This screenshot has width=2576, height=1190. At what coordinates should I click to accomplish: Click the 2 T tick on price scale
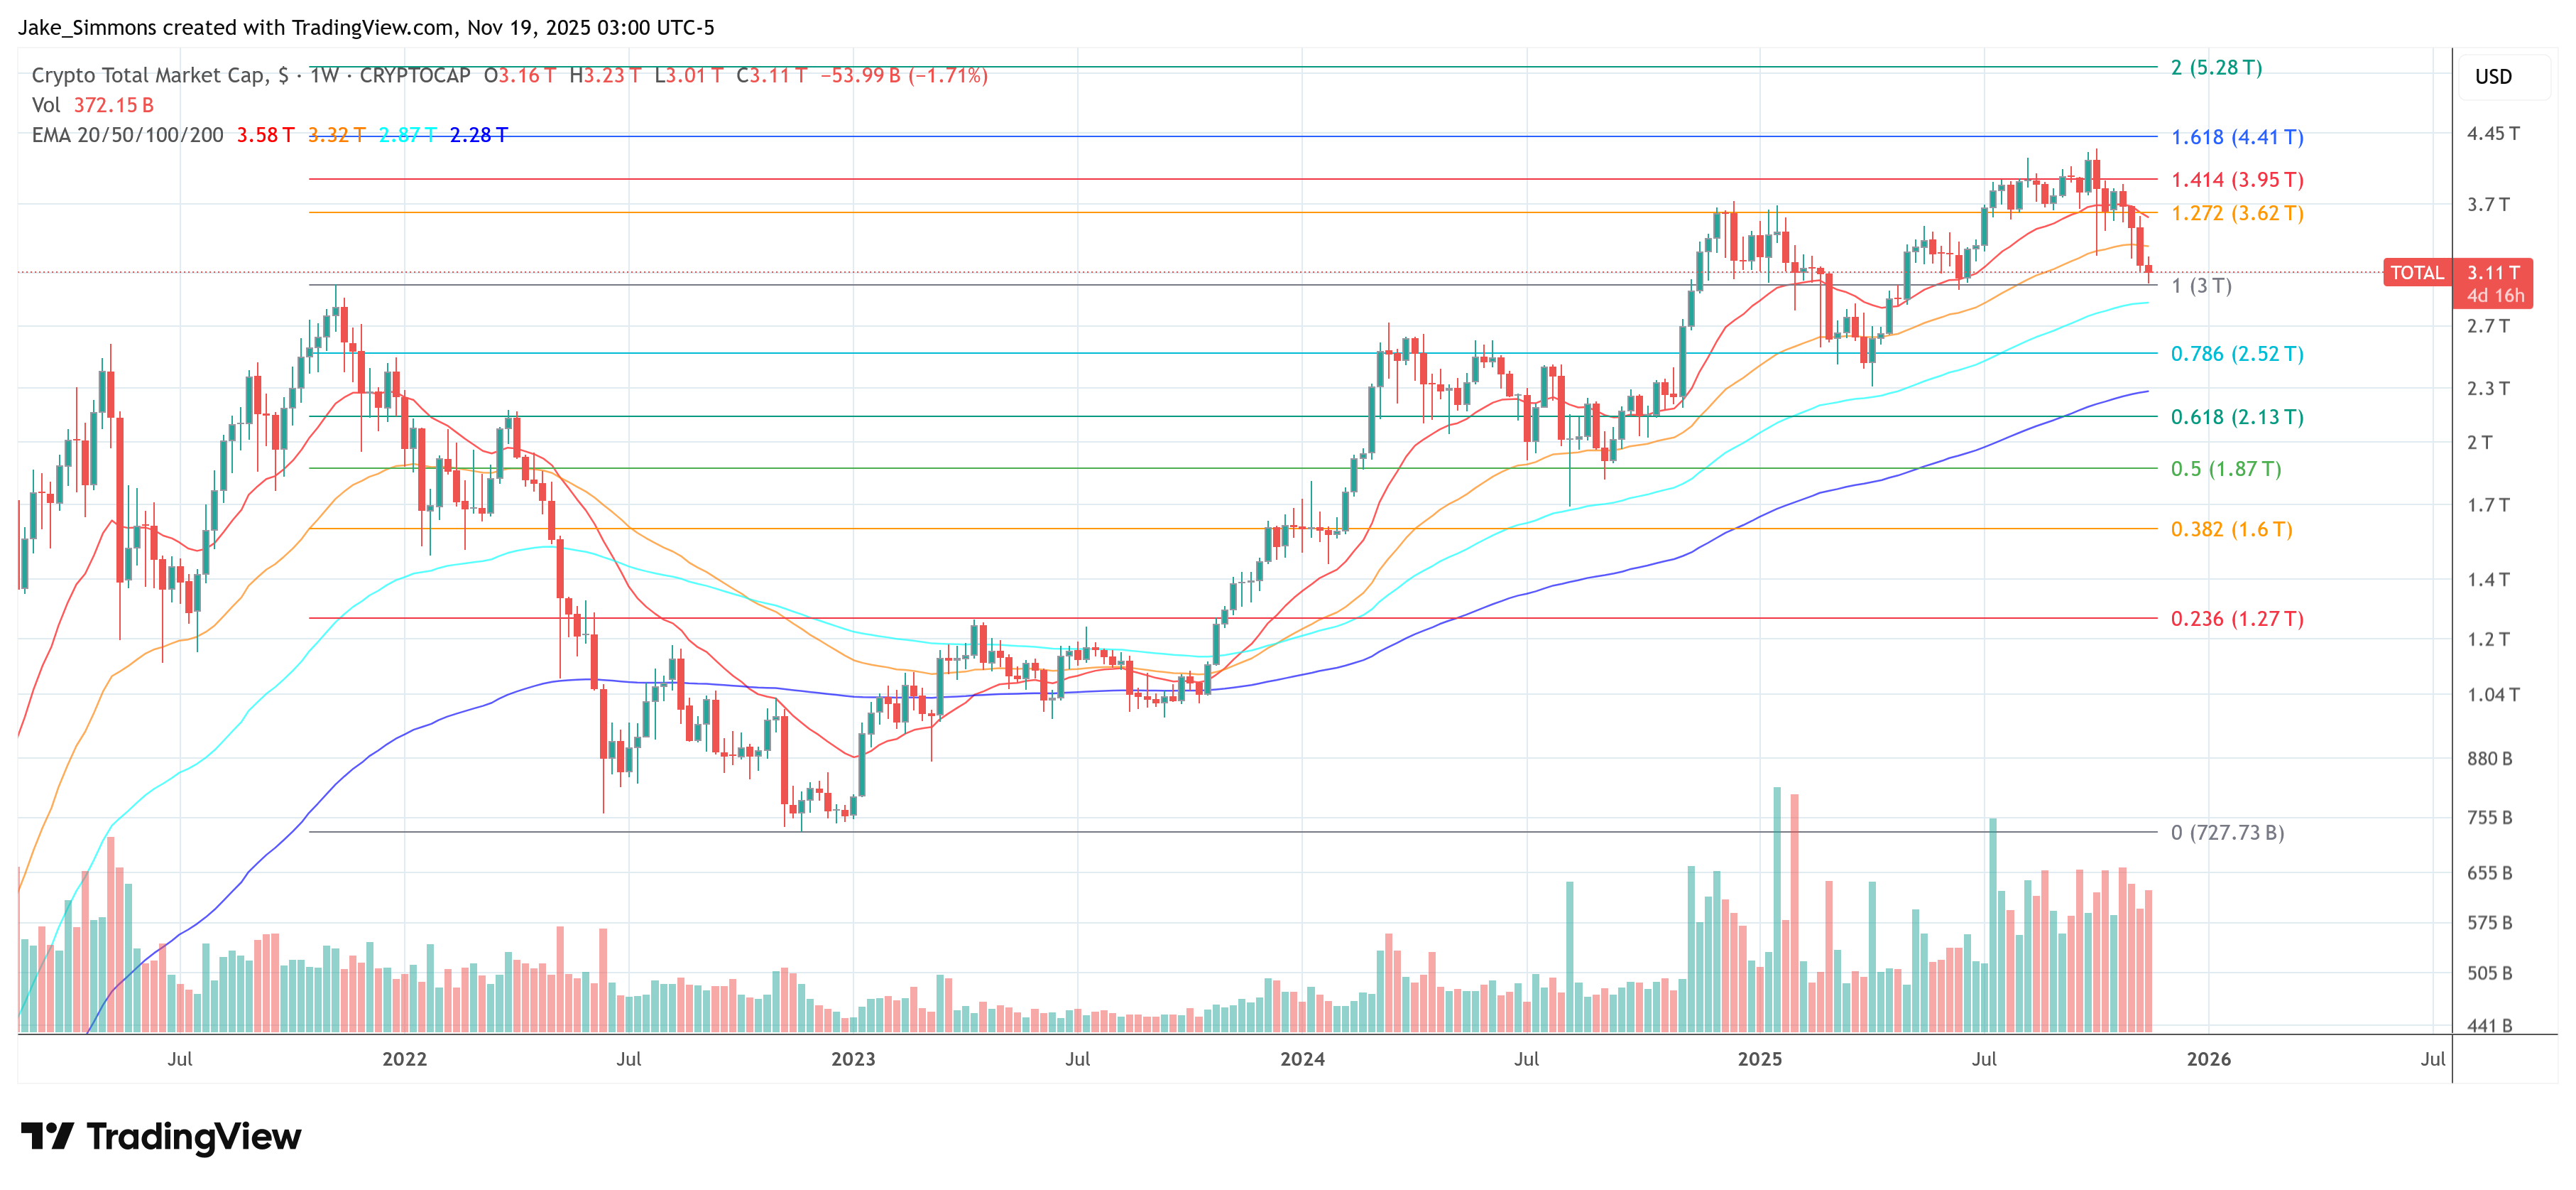[2479, 443]
